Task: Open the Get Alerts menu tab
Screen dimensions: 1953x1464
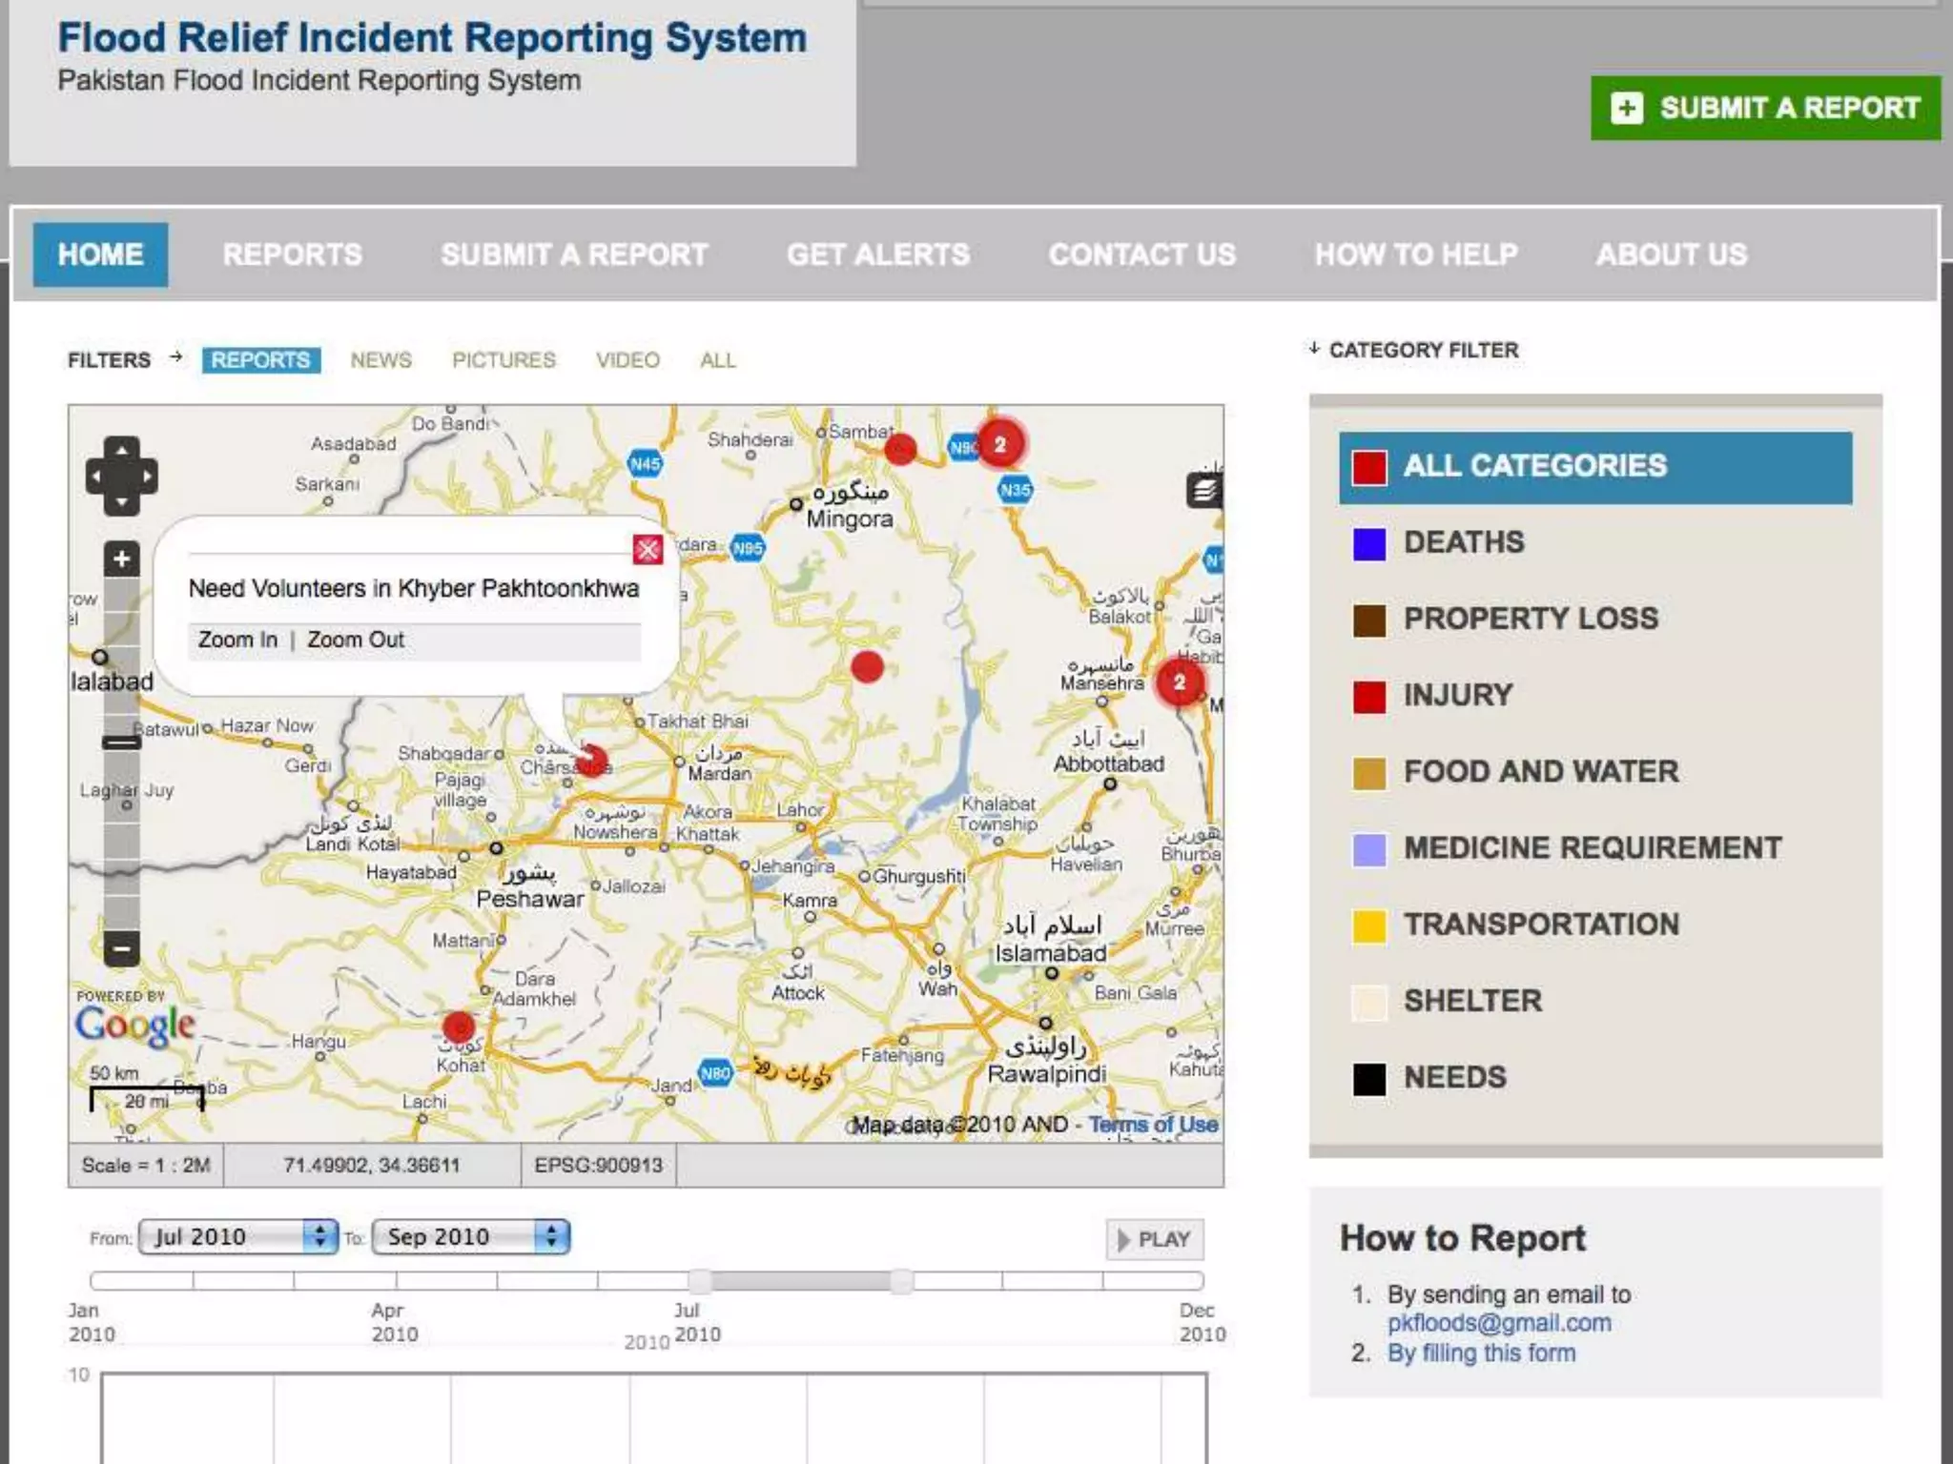Action: point(877,254)
